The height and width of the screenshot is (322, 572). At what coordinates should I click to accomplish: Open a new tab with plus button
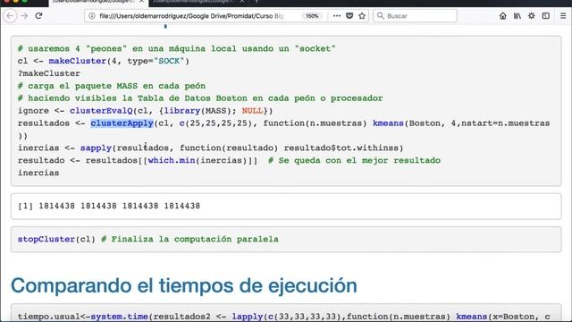point(257,2)
